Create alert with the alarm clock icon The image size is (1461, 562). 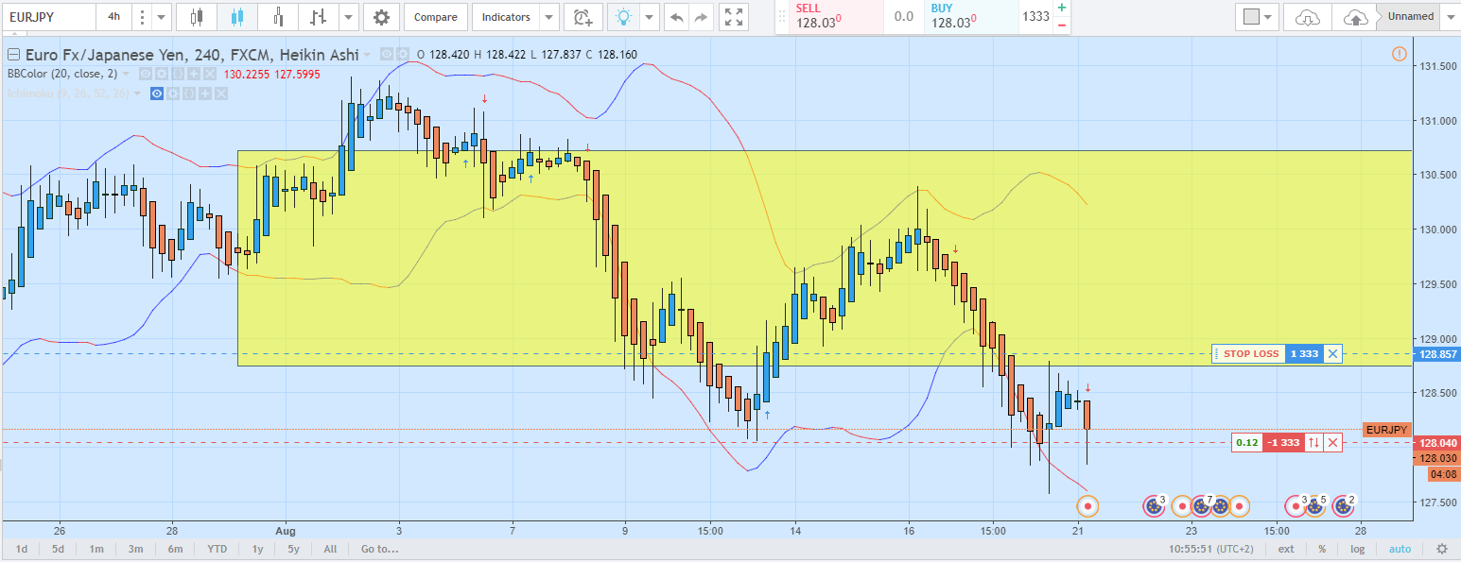pyautogui.click(x=583, y=17)
